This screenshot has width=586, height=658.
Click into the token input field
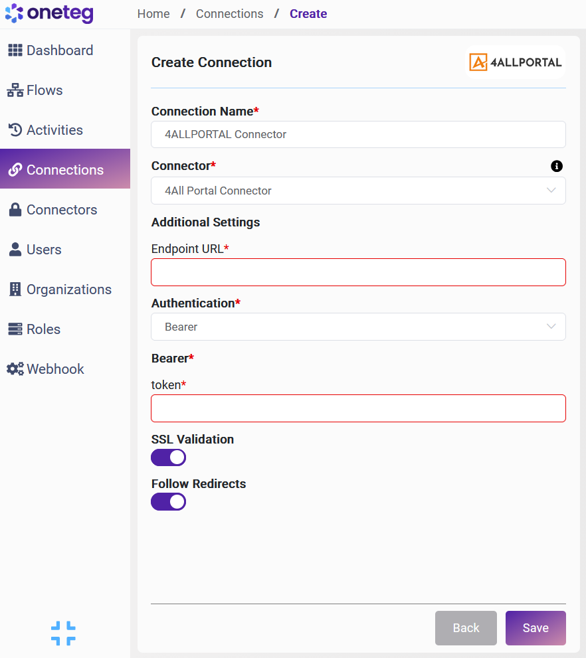coord(358,408)
